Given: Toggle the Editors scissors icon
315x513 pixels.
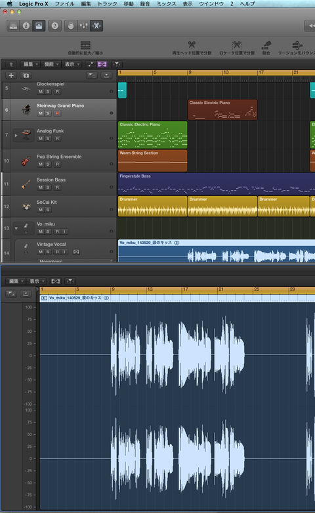Looking at the screenshot, I should [x=96, y=26].
